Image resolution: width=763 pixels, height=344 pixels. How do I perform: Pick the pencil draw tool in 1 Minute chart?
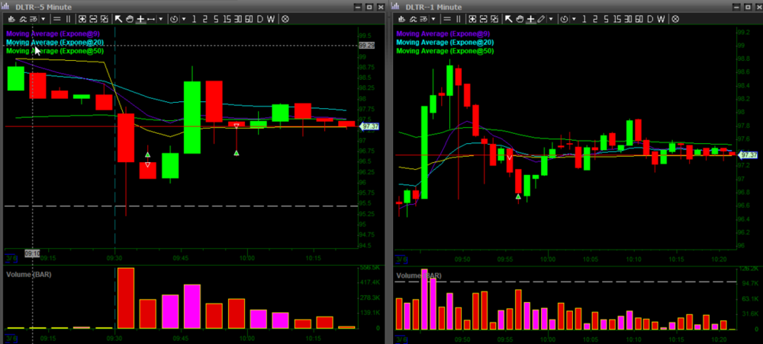(x=540, y=18)
